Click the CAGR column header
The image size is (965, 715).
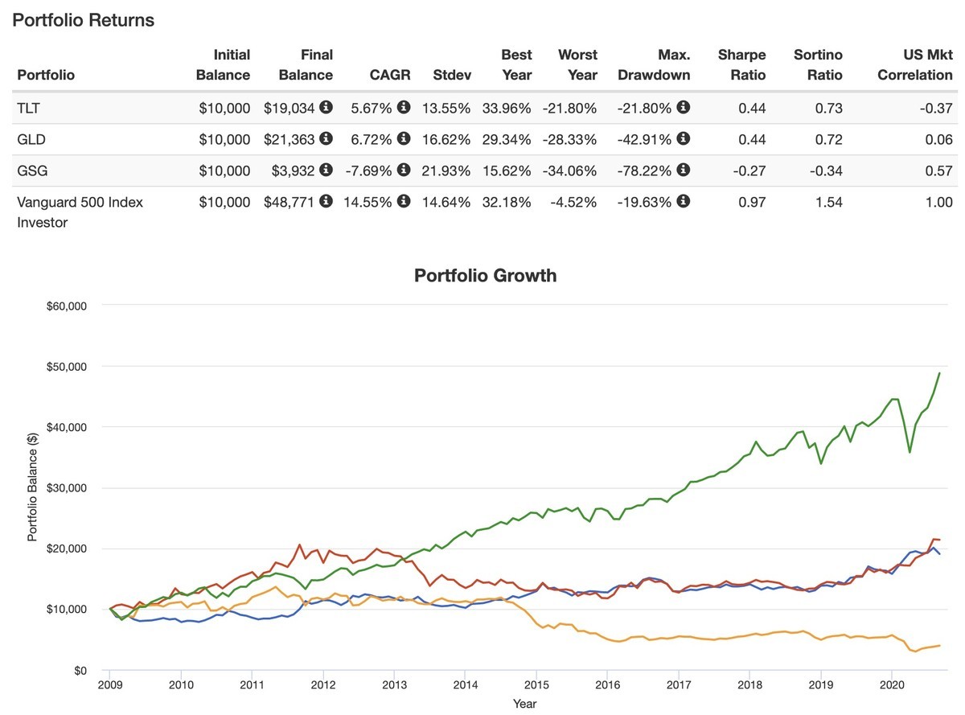coord(390,75)
